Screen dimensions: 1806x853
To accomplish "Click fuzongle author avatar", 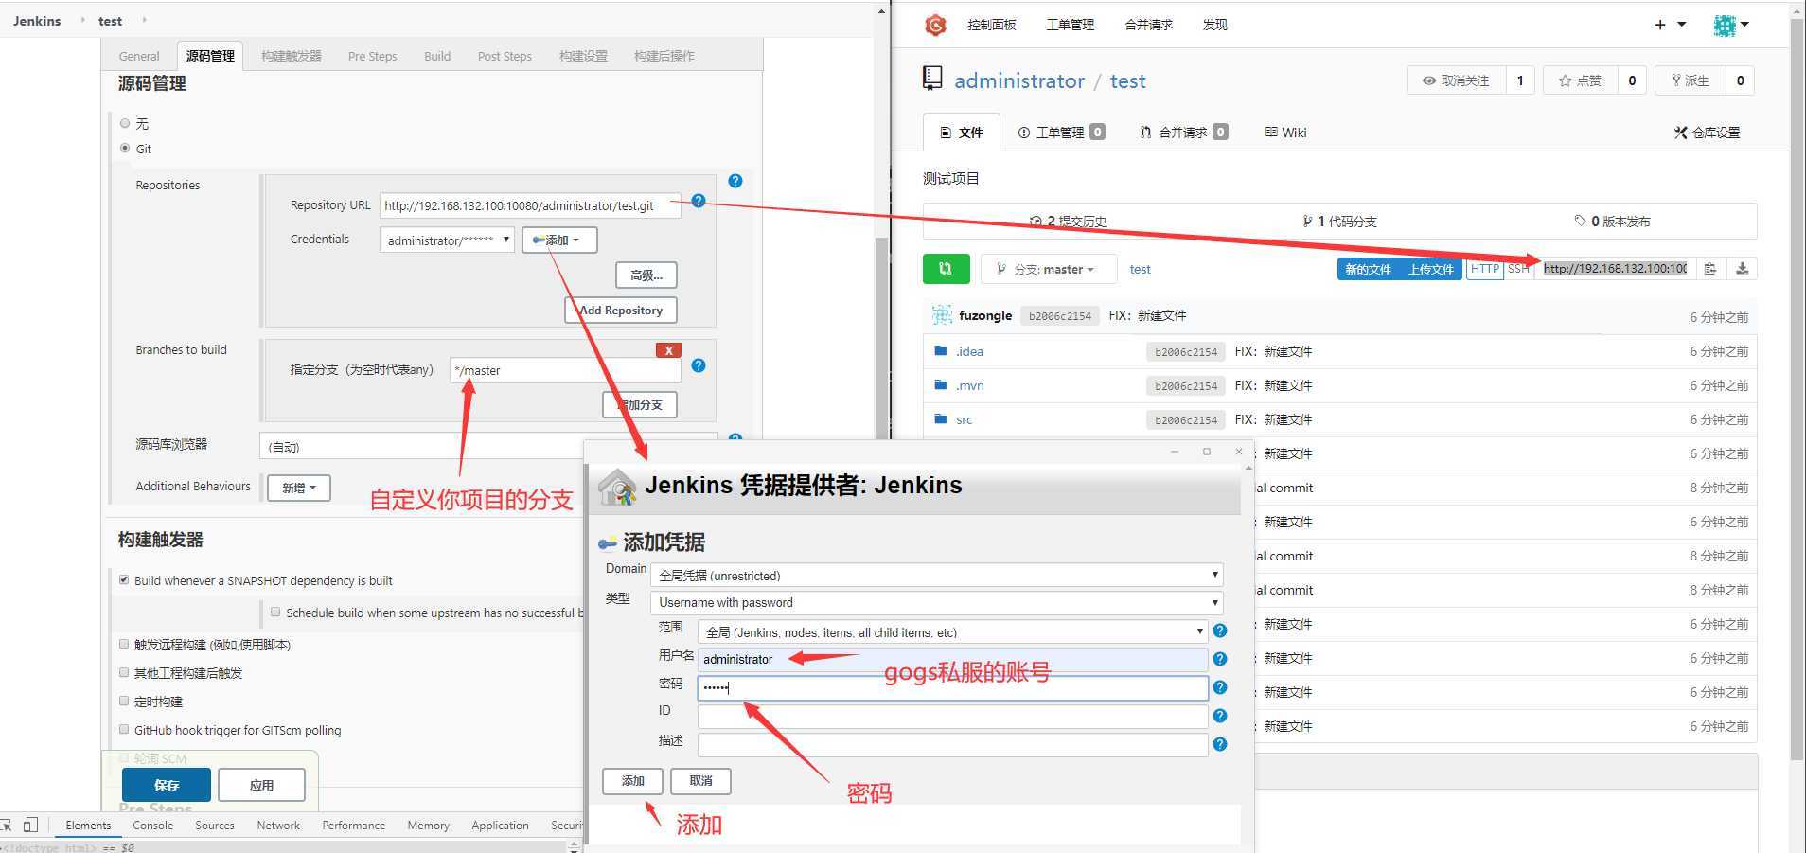I will 942,315.
